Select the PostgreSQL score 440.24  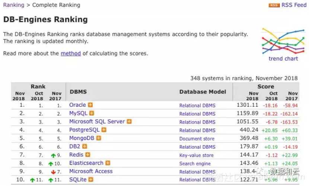point(249,130)
